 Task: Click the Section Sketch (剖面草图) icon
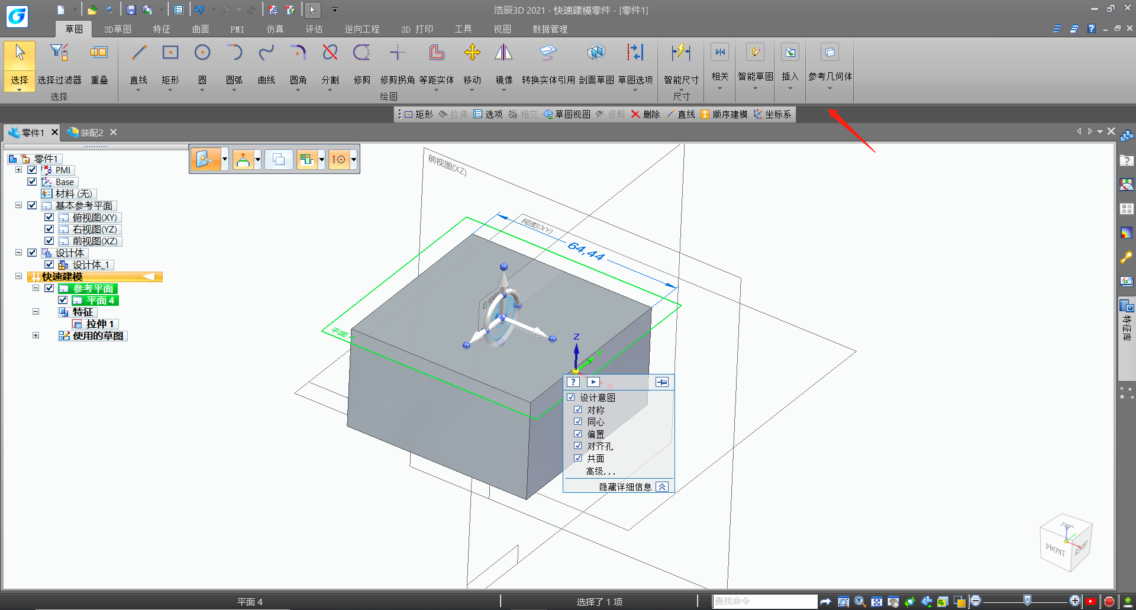[x=596, y=53]
